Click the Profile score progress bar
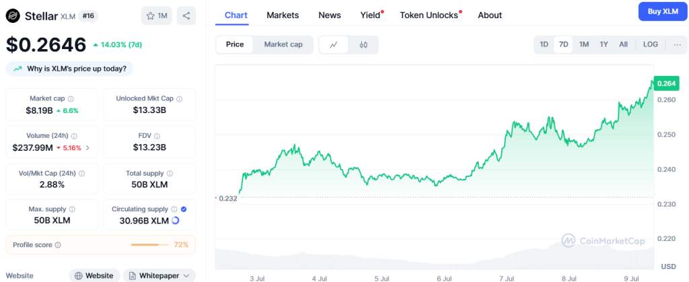The image size is (689, 282). [x=150, y=245]
